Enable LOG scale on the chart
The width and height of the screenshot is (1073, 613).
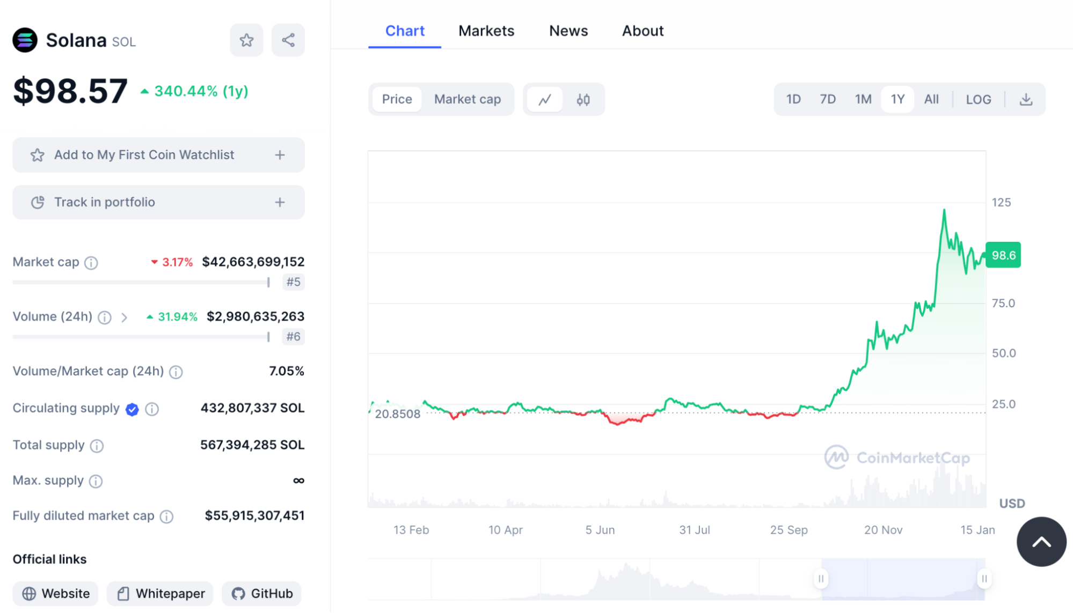point(978,99)
